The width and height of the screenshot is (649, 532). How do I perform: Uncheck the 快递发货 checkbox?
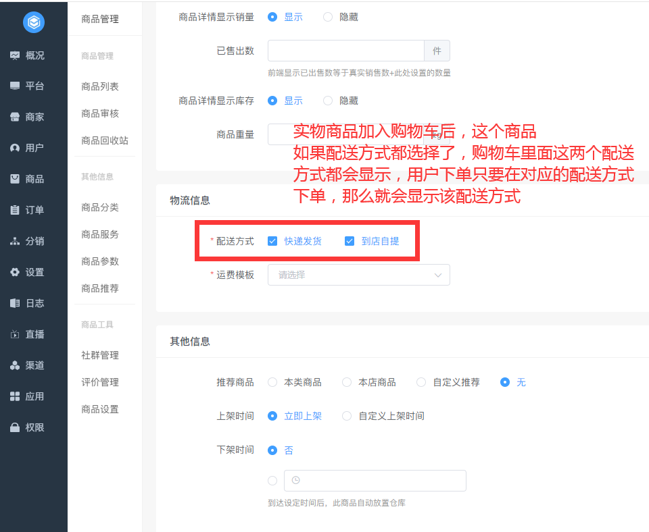[x=272, y=241]
